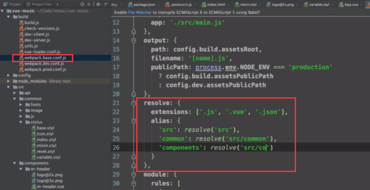Screen dimensions: 370x190
Task: Close the mixin.styl editor tab
Action: [260, 5]
